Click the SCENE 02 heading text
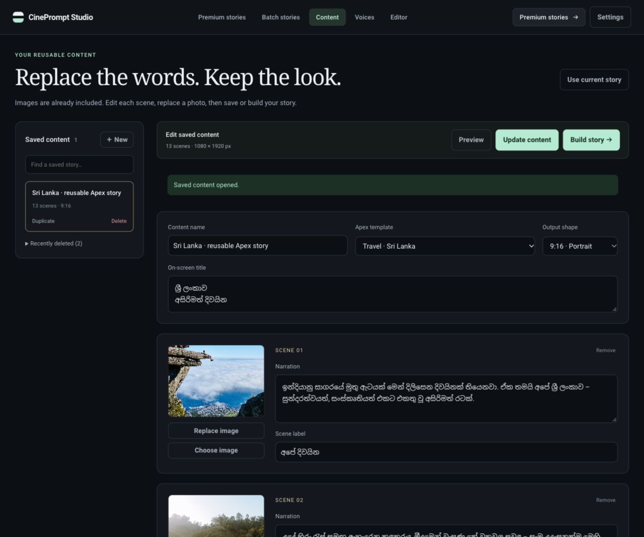Image resolution: width=644 pixels, height=537 pixels. (289, 500)
